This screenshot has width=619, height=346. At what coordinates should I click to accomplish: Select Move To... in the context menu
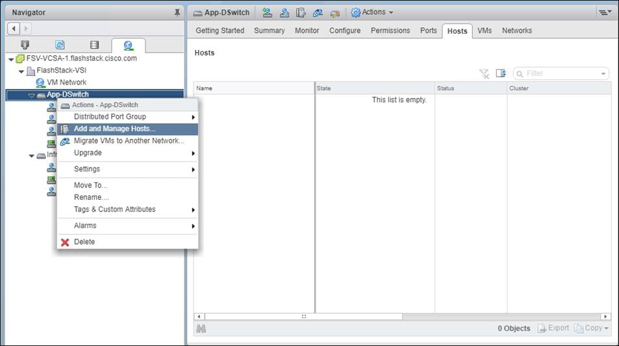(x=127, y=185)
